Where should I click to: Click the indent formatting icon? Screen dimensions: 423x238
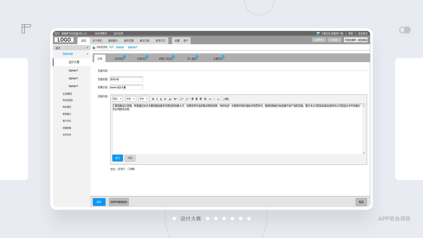pos(205,99)
